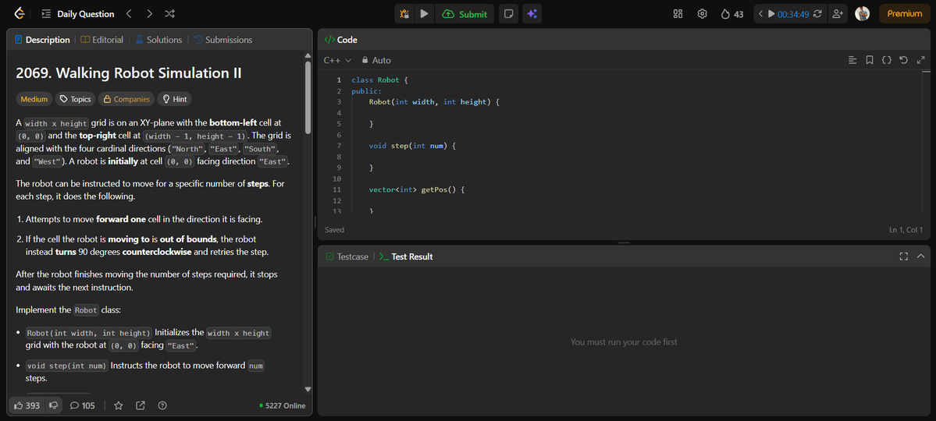
Task: Open the Submissions tab
Action: click(x=222, y=40)
